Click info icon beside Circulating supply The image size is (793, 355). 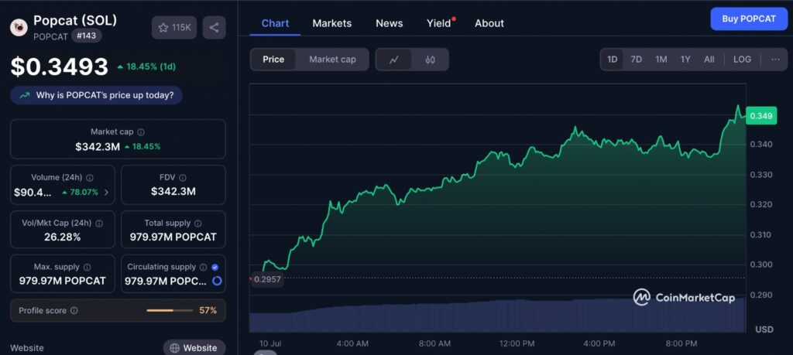[x=204, y=267]
